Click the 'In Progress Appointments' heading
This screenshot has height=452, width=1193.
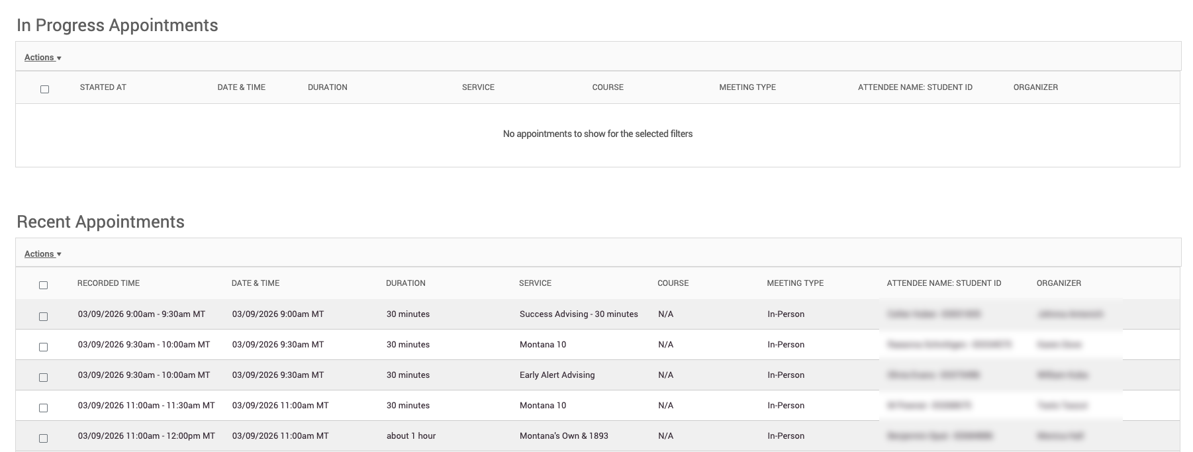[x=117, y=25]
